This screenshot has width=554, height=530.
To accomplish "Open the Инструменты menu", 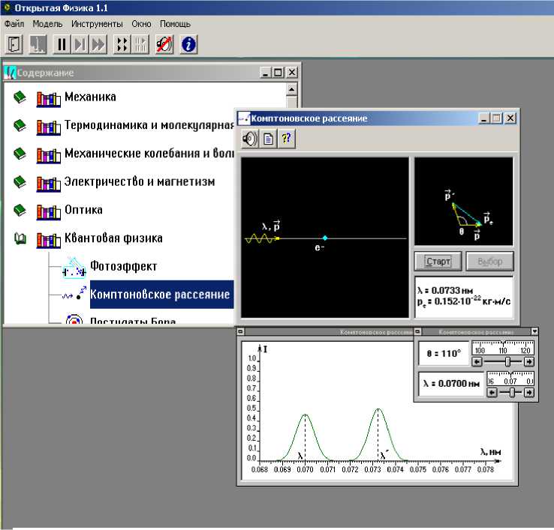I will pyautogui.click(x=97, y=23).
